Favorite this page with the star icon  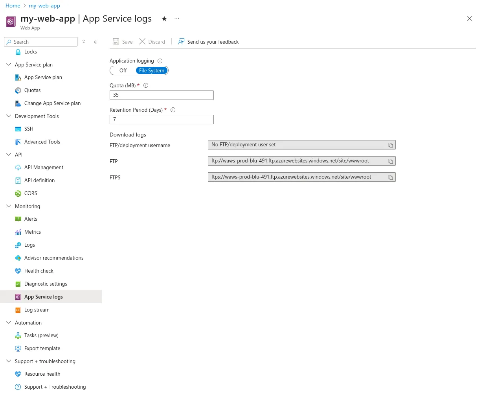(x=164, y=18)
